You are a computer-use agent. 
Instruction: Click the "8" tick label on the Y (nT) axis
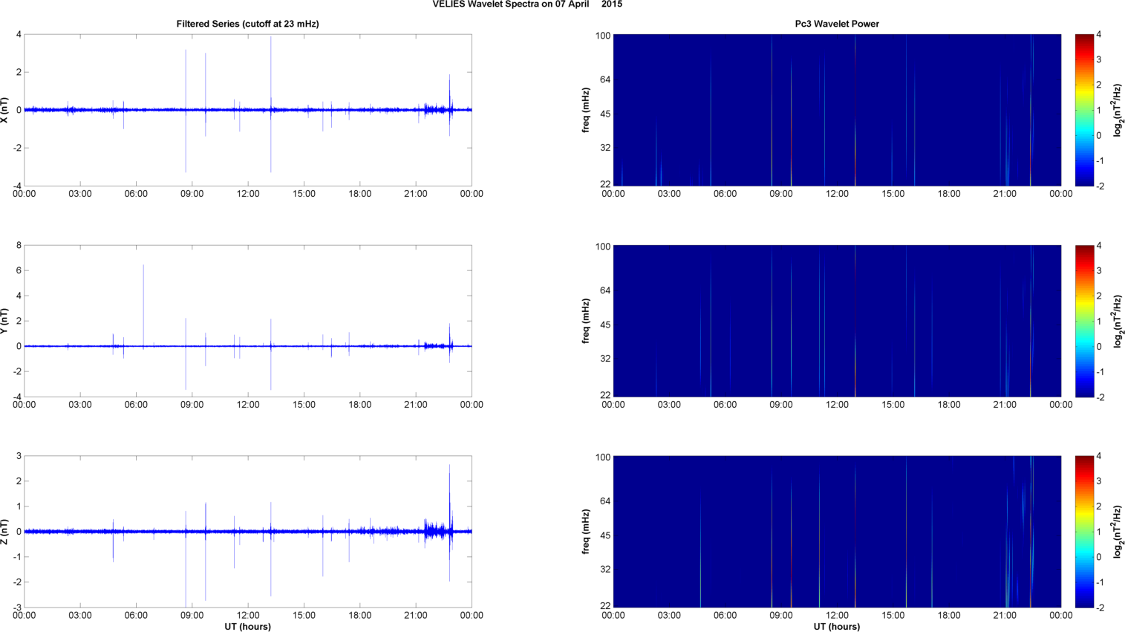coord(18,245)
